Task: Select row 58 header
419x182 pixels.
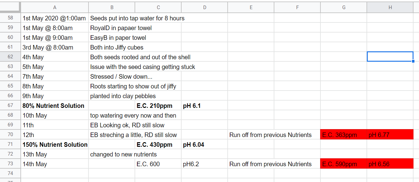Action: [x=10, y=18]
